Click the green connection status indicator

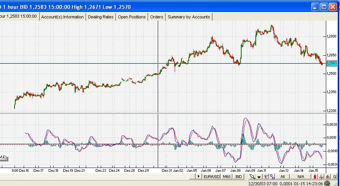point(327,184)
